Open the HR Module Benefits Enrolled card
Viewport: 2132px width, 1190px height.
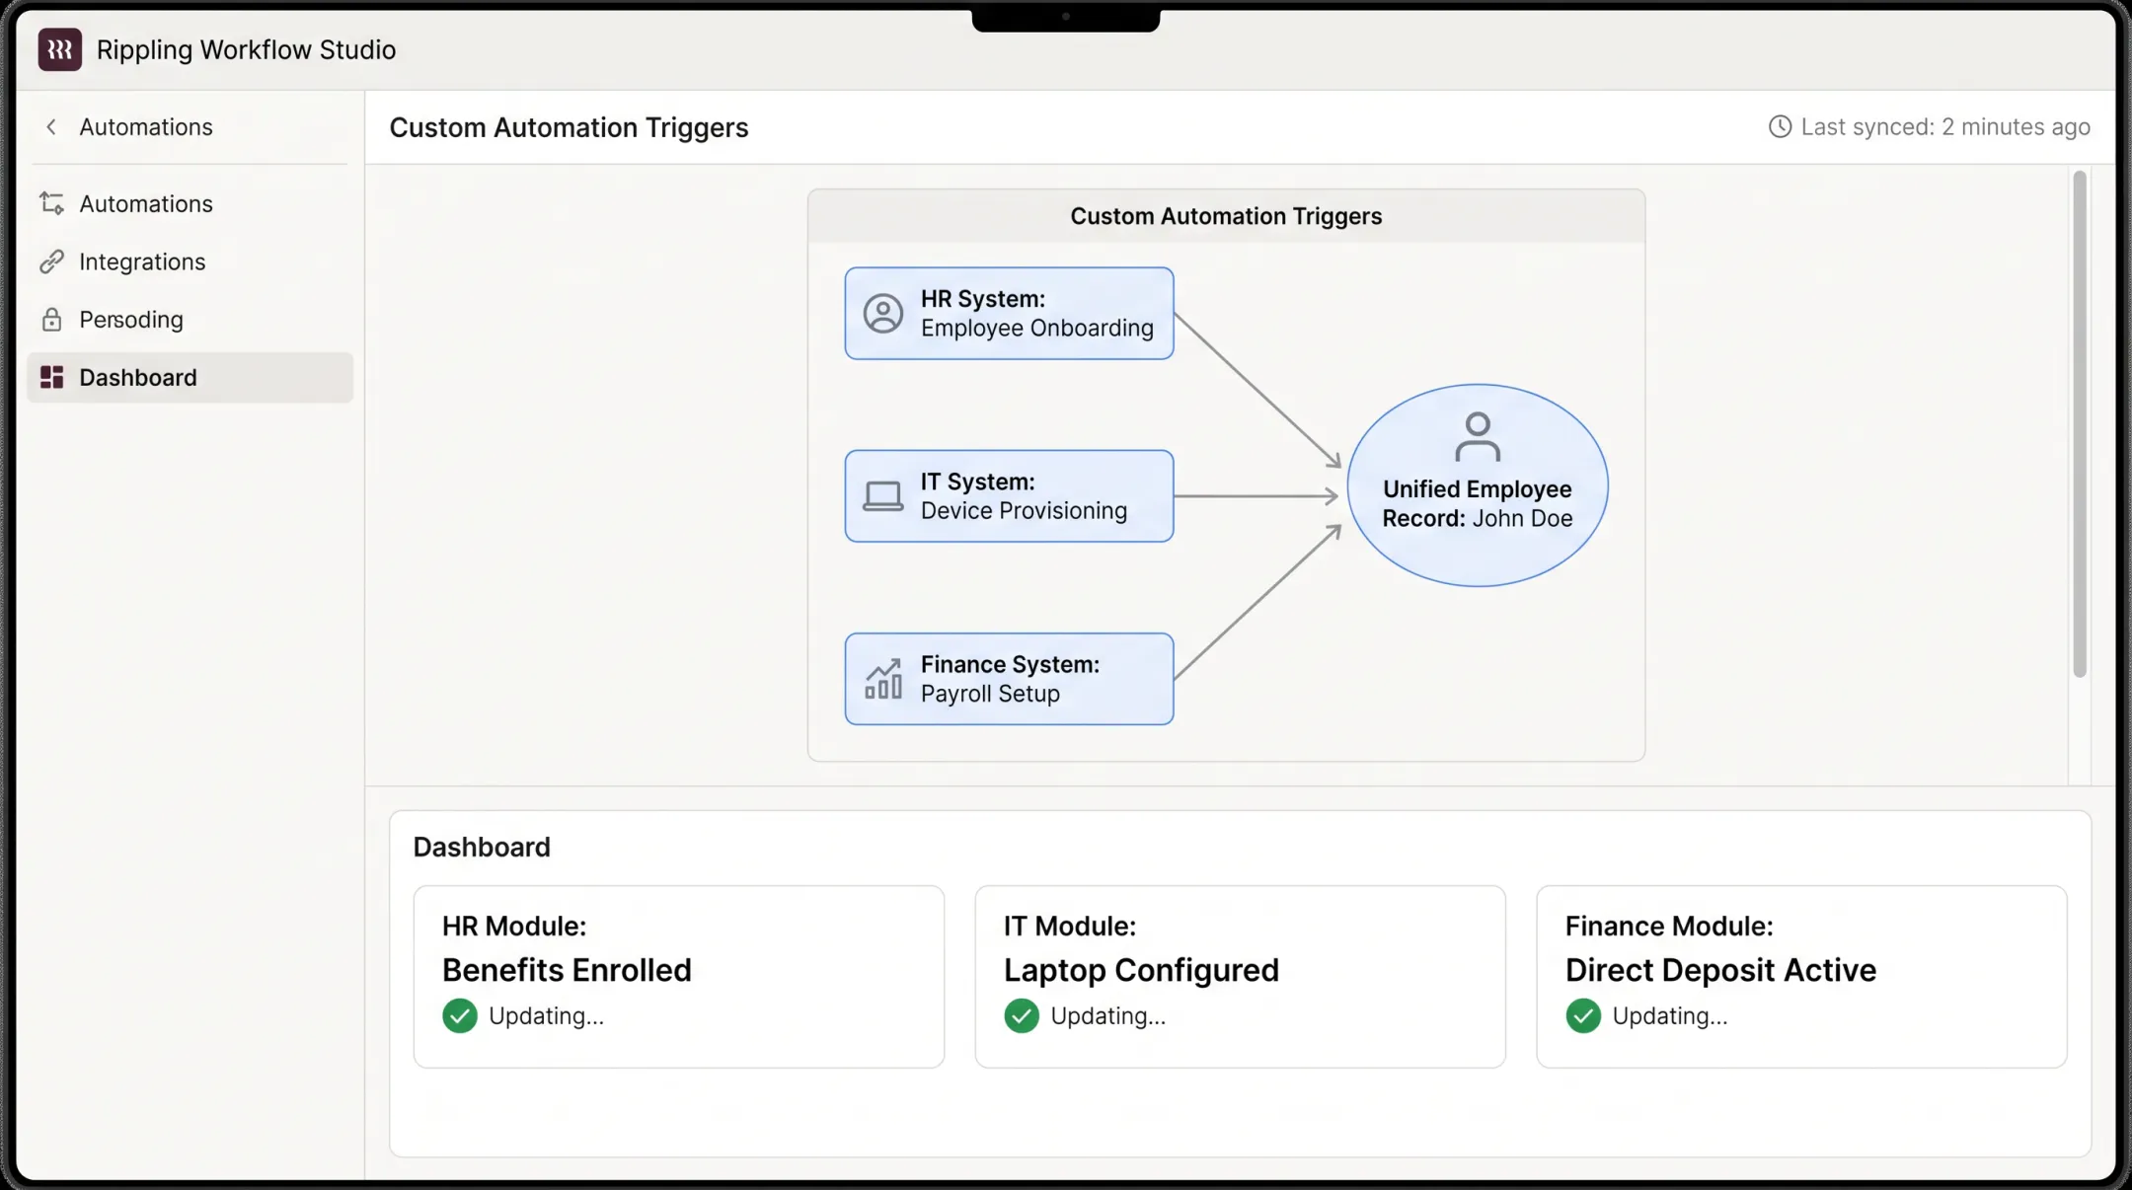pos(679,977)
